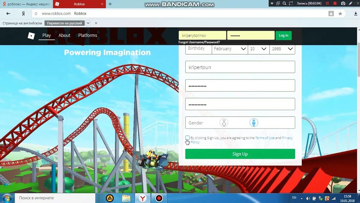
Task: Click the Bandicam window mode icon
Action: (x=278, y=3)
